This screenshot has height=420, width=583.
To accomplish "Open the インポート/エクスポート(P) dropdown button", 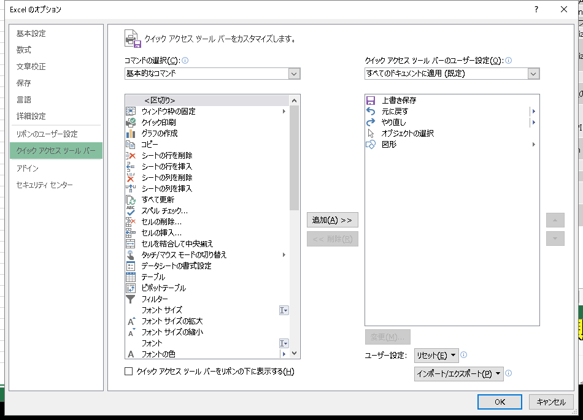I will point(459,374).
